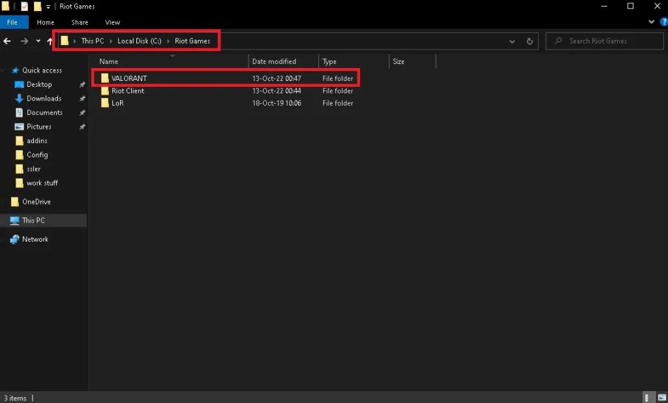Click the pin icon next to Downloads
The image size is (668, 403).
[x=82, y=99]
